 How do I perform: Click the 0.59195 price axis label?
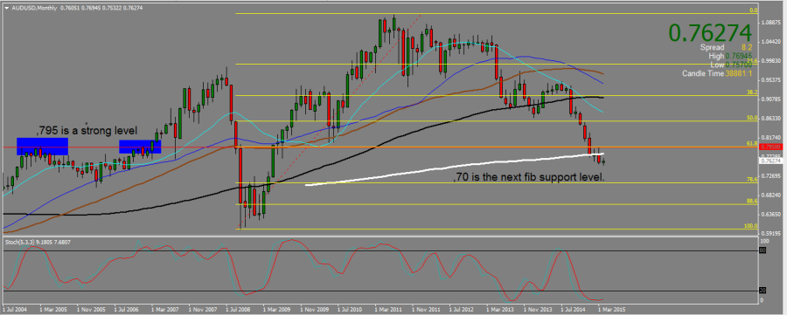pos(771,233)
